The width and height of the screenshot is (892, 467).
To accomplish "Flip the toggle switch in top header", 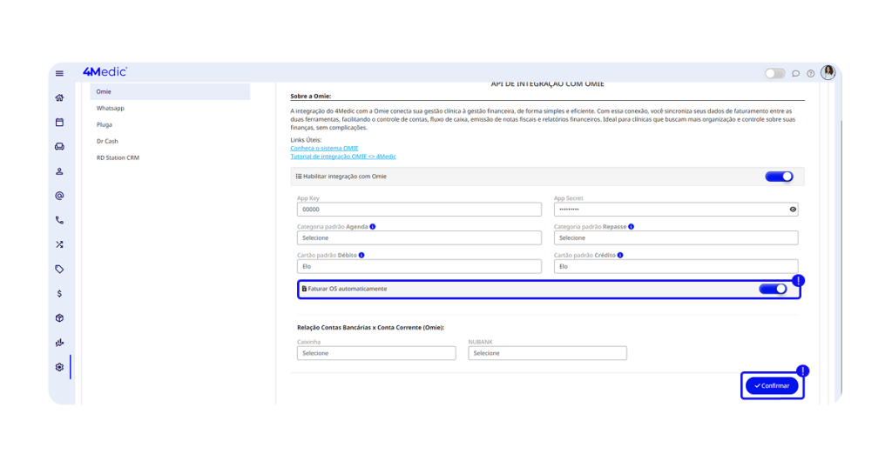I will tap(774, 73).
